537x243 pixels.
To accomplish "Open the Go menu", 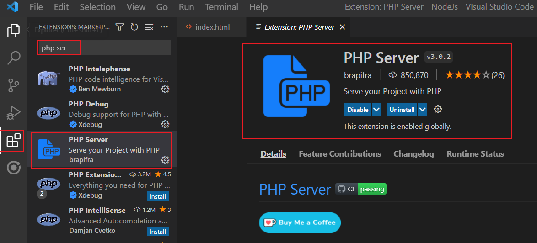I will coord(162,7).
